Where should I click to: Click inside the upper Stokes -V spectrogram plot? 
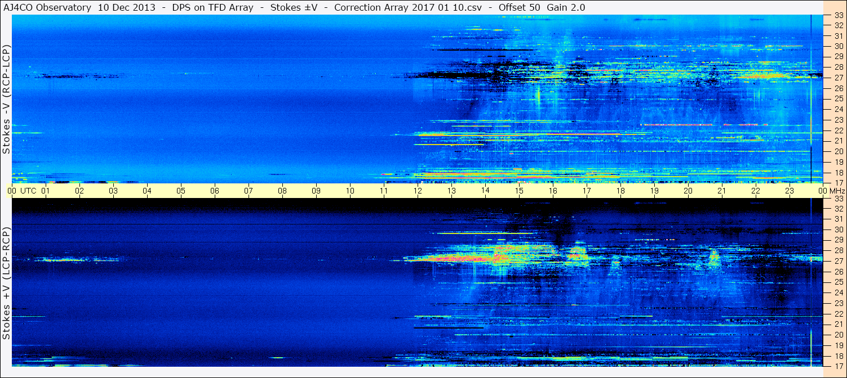click(417, 99)
